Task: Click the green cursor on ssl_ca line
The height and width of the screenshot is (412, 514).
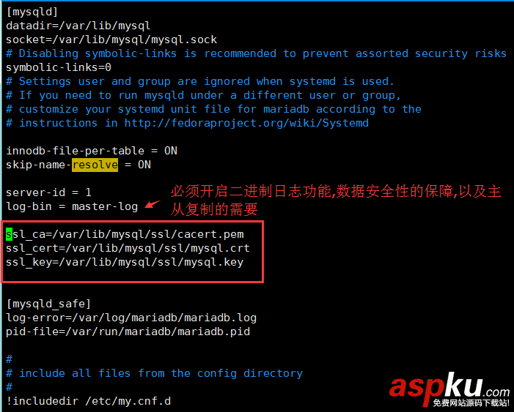Action: pyautogui.click(x=10, y=234)
